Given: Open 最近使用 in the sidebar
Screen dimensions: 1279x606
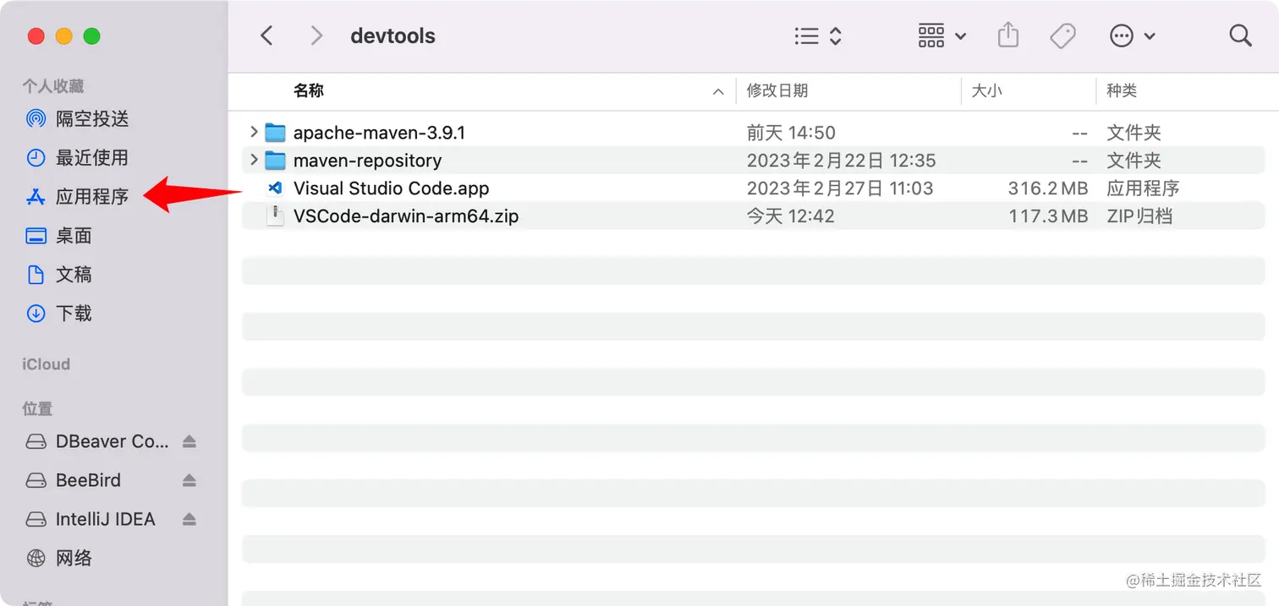Looking at the screenshot, I should point(91,157).
